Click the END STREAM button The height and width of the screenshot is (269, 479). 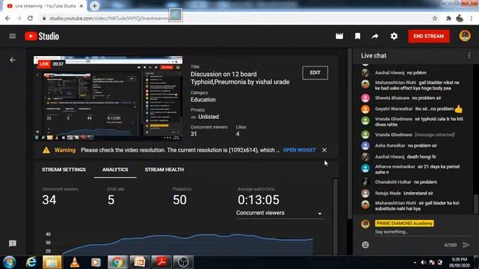[x=429, y=37]
